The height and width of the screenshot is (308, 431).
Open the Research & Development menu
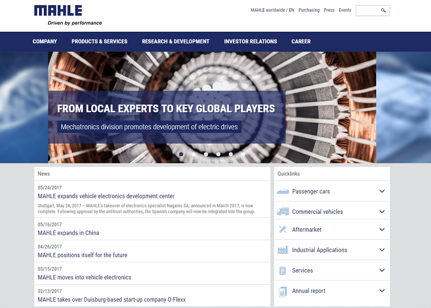pyautogui.click(x=176, y=42)
